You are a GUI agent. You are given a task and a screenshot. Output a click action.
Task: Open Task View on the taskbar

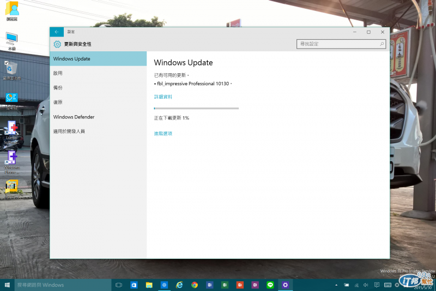119,285
